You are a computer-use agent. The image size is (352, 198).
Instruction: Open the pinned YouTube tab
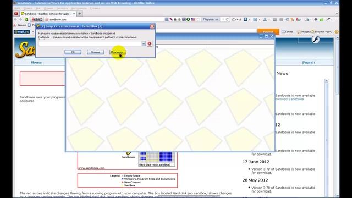click(x=16, y=14)
